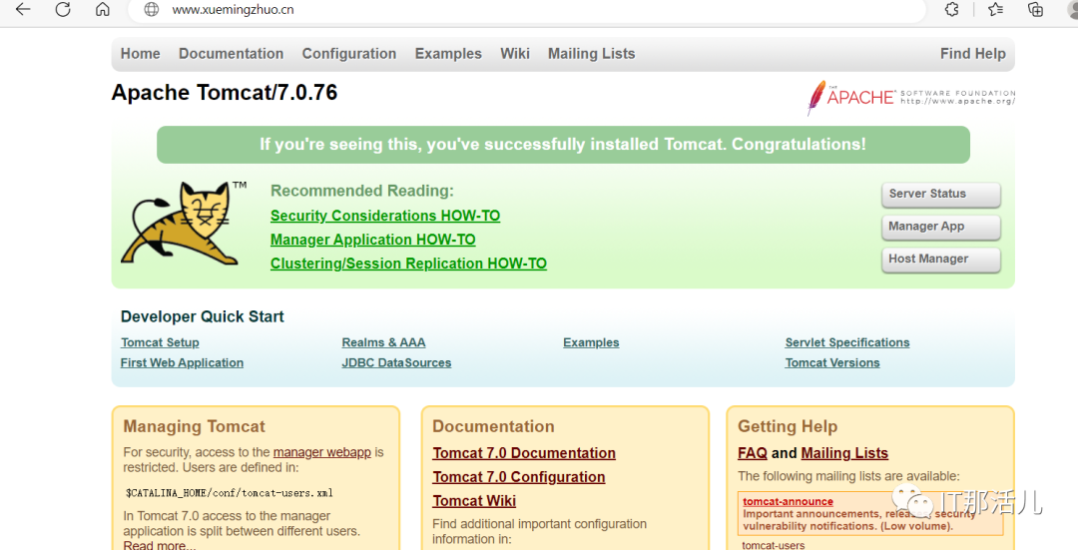Open the Realms & AAA link

[383, 342]
